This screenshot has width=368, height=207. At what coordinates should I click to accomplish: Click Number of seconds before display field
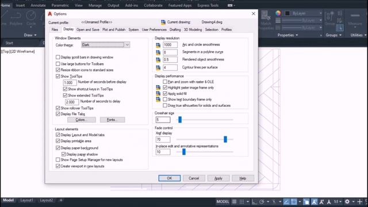70,82
